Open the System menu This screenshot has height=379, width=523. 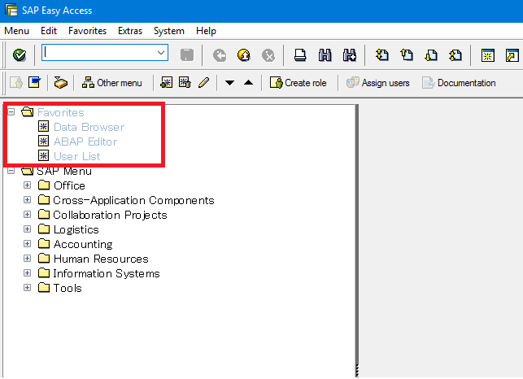168,31
